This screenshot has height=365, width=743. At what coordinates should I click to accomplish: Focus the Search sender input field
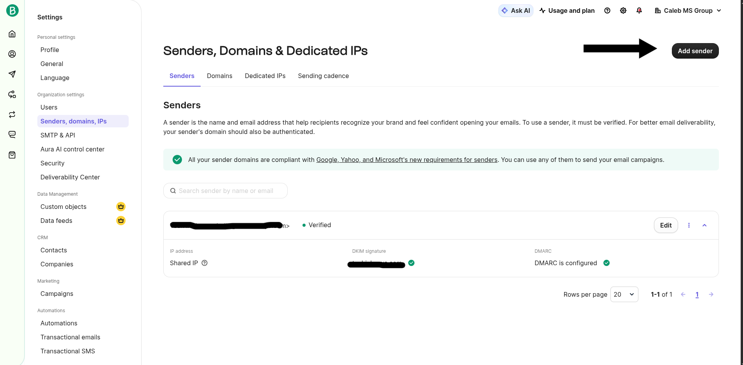pos(226,191)
